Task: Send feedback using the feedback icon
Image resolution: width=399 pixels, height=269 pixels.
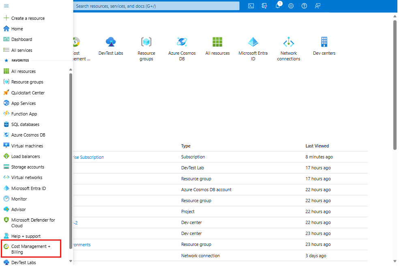Action: [317, 6]
